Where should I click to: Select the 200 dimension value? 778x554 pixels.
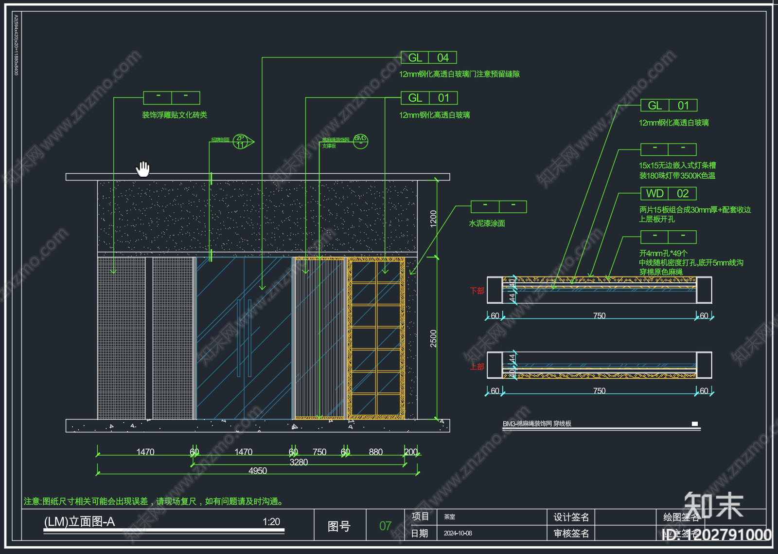click(x=411, y=452)
